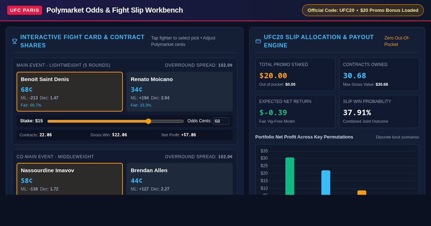Image resolution: width=431 pixels, height=226 pixels.
Task: Adjust the main event stake slider
Action: pos(115,121)
